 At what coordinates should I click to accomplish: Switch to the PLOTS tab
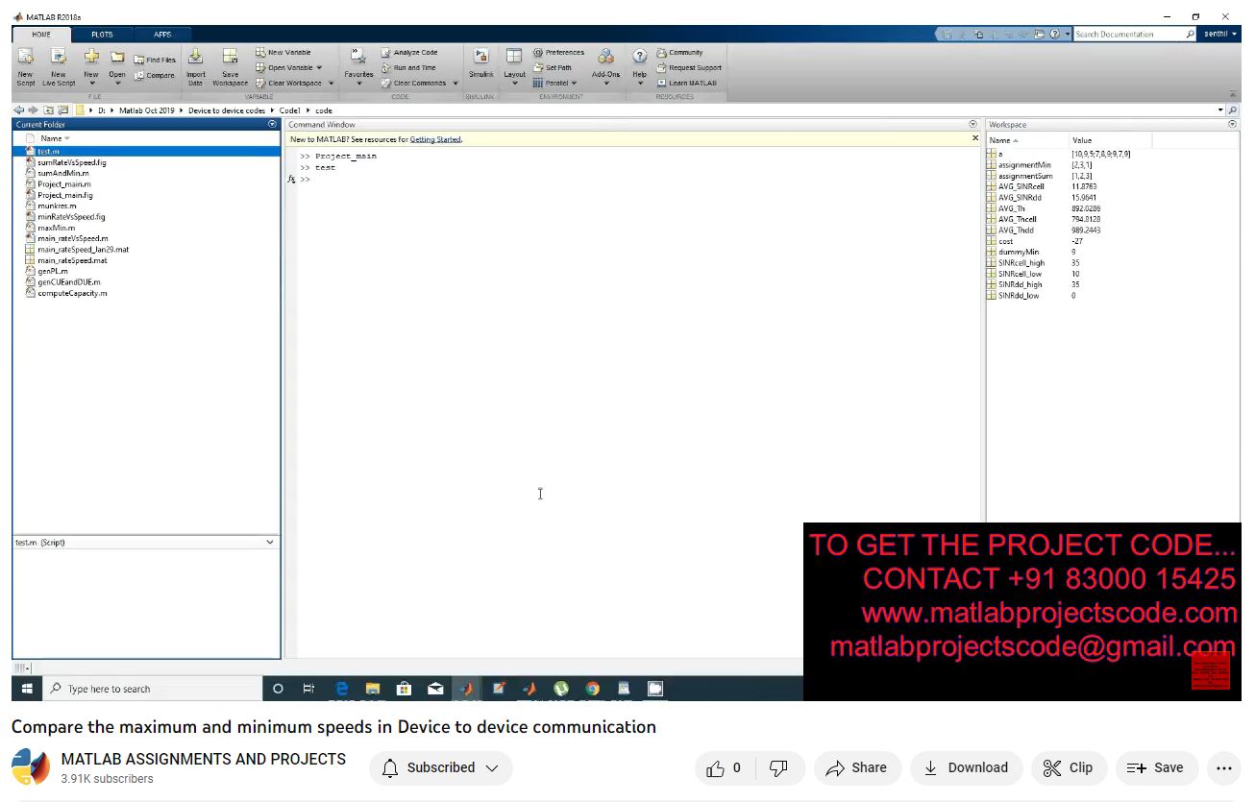tap(102, 35)
